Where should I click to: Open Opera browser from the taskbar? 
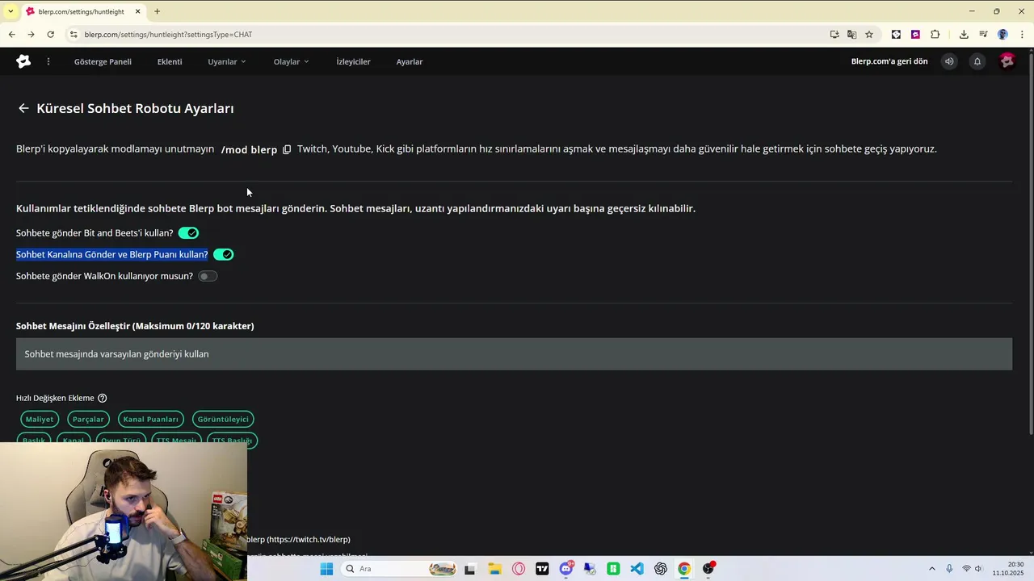519,569
